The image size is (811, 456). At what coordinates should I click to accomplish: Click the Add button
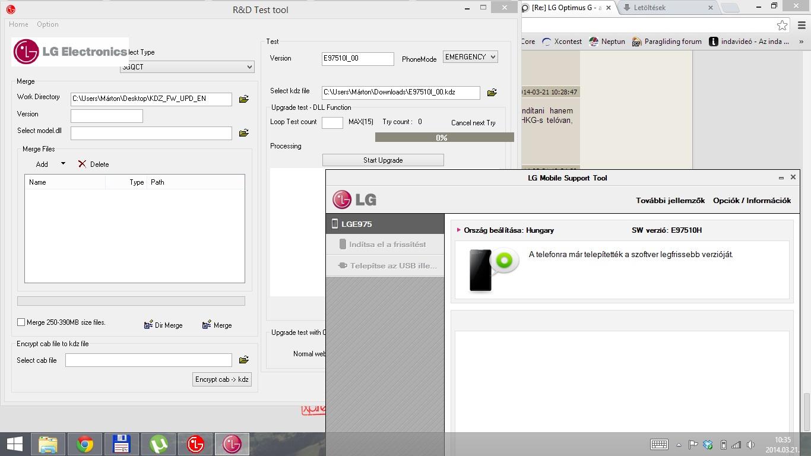[42, 164]
